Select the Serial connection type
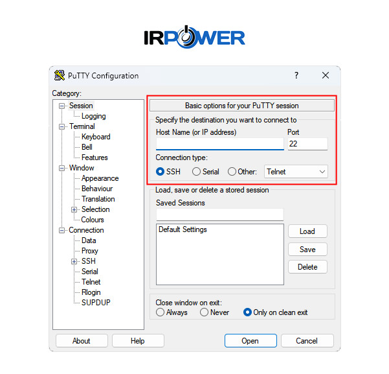The width and height of the screenshot is (389, 374). coord(196,172)
